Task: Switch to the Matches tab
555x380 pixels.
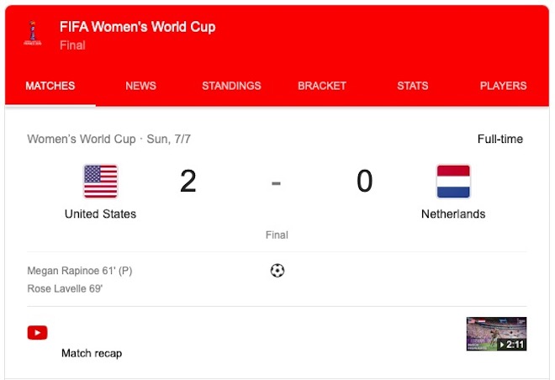Action: click(x=50, y=86)
